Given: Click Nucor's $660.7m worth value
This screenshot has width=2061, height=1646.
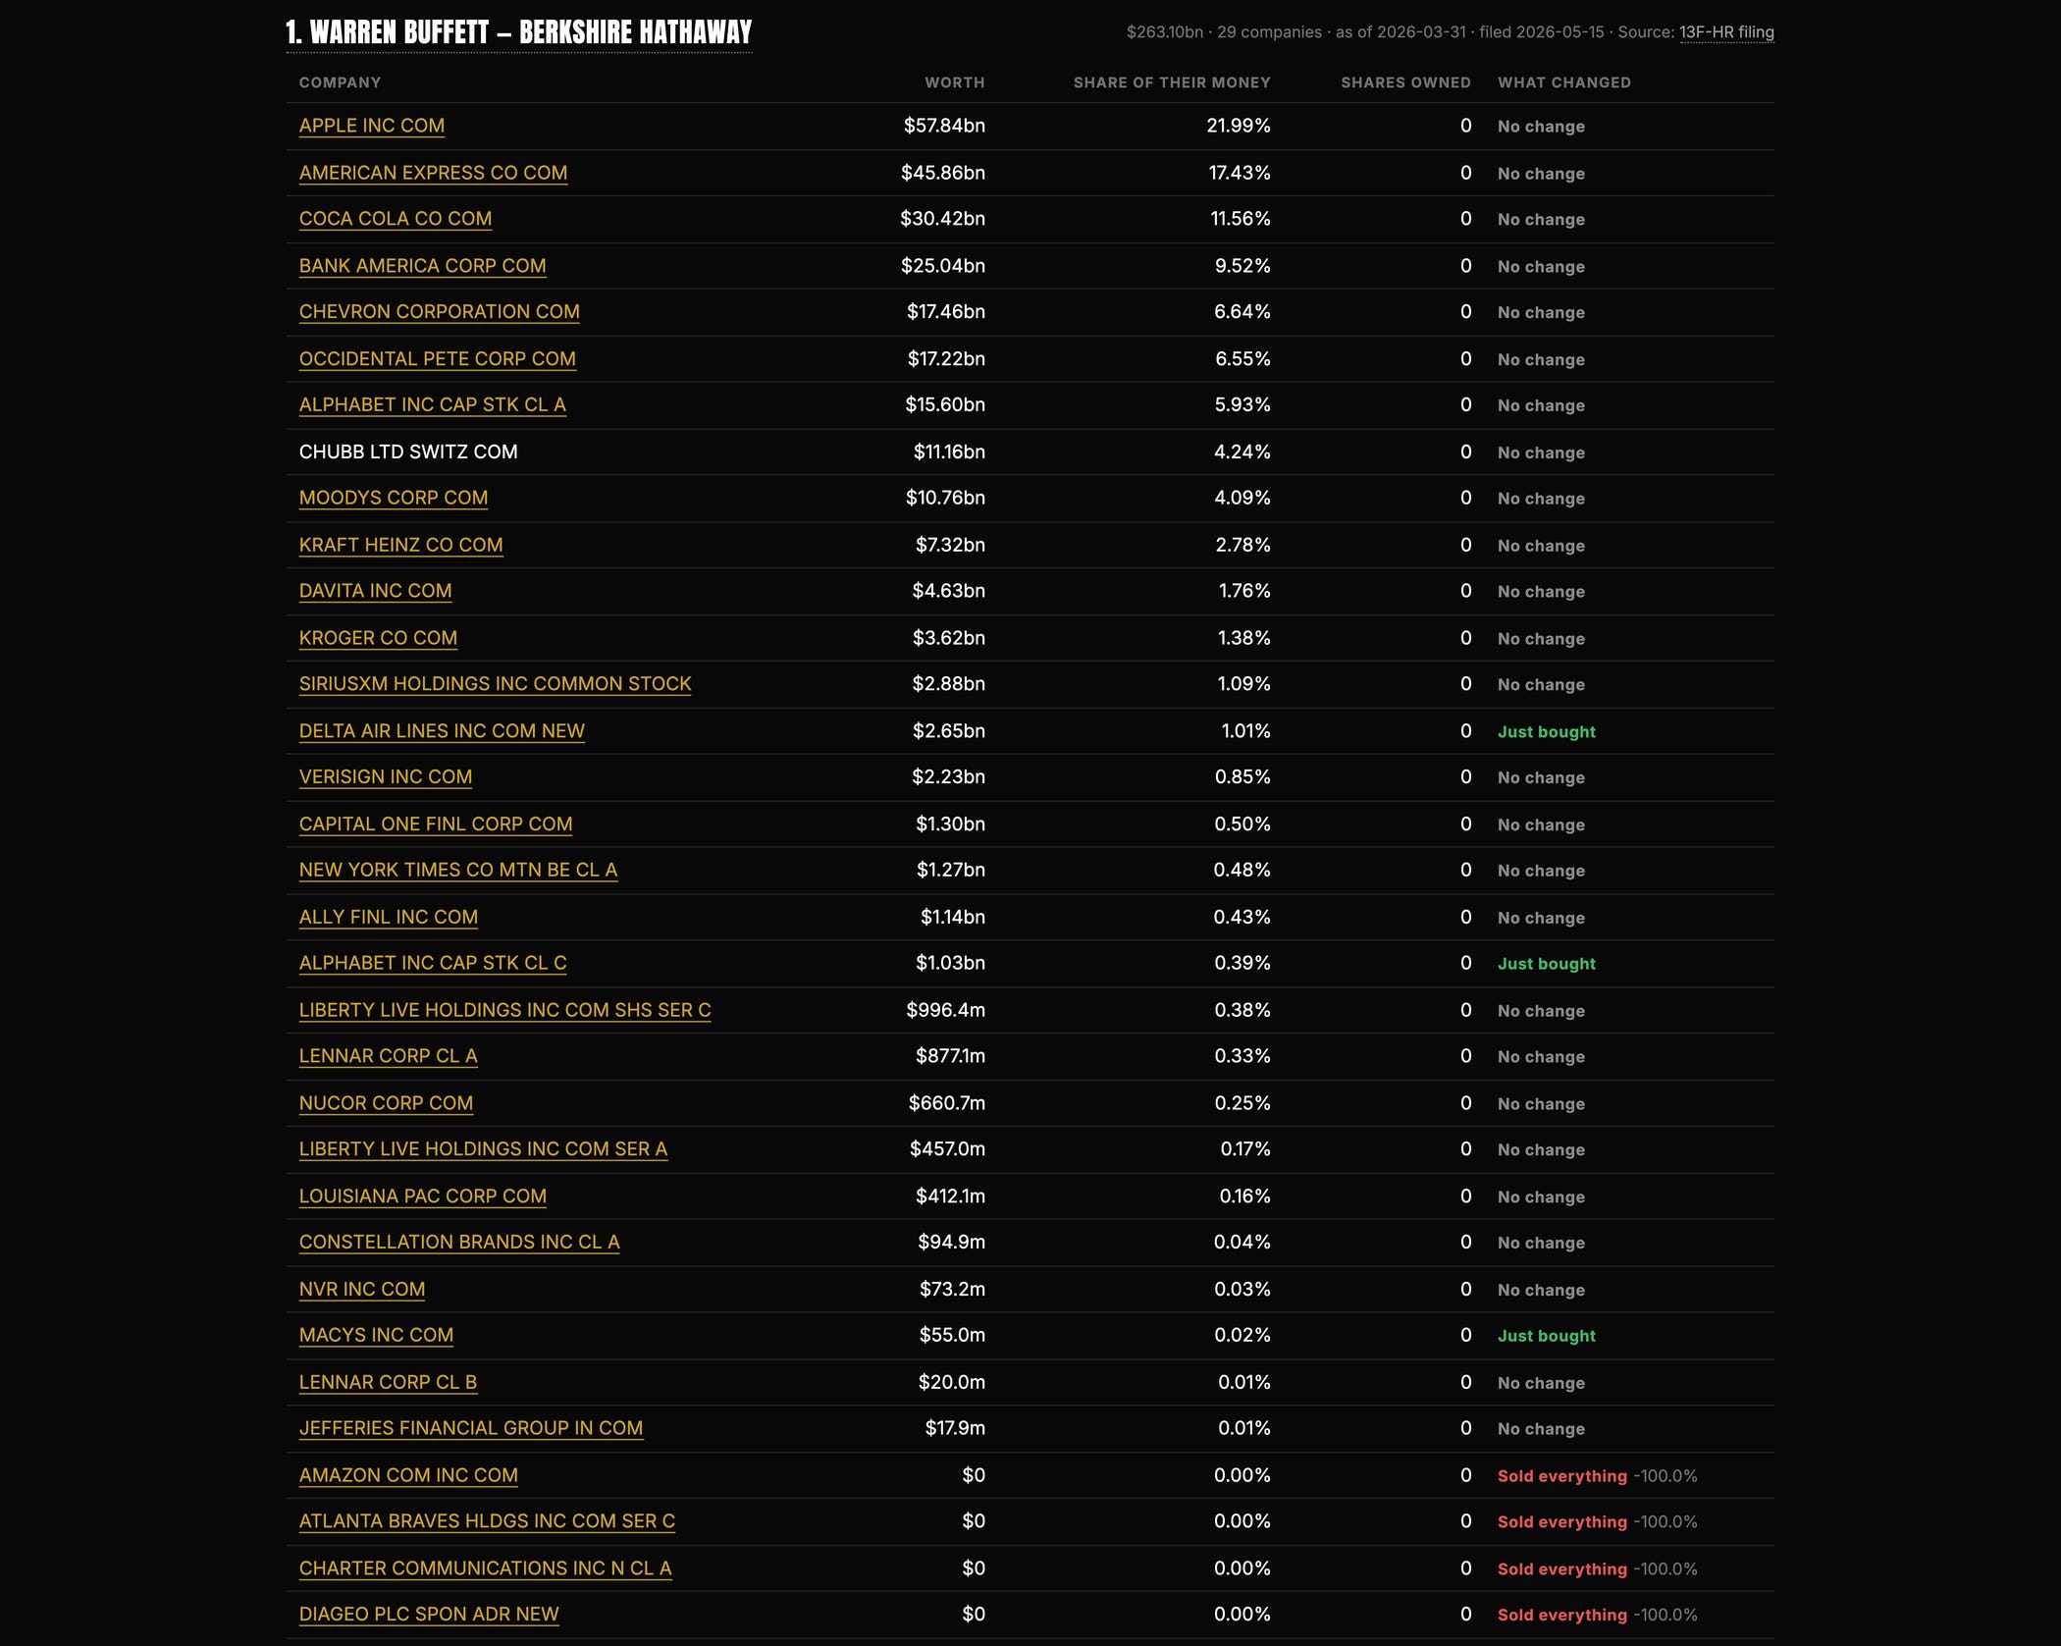Looking at the screenshot, I should [x=947, y=1103].
